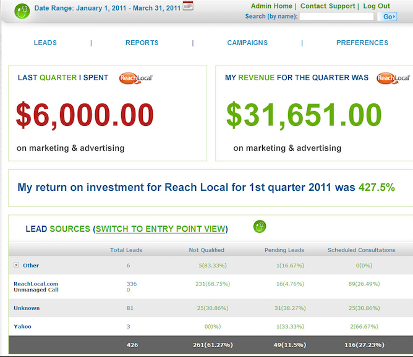413x357 pixels.
Task: Open the calendar date range picker icon
Action: [x=188, y=6]
